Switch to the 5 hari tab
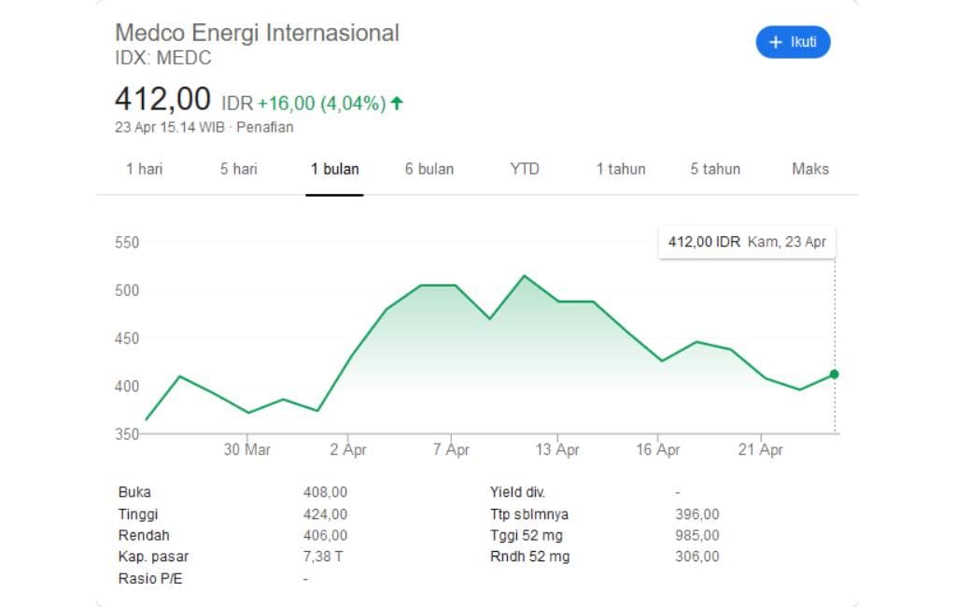 click(x=239, y=169)
